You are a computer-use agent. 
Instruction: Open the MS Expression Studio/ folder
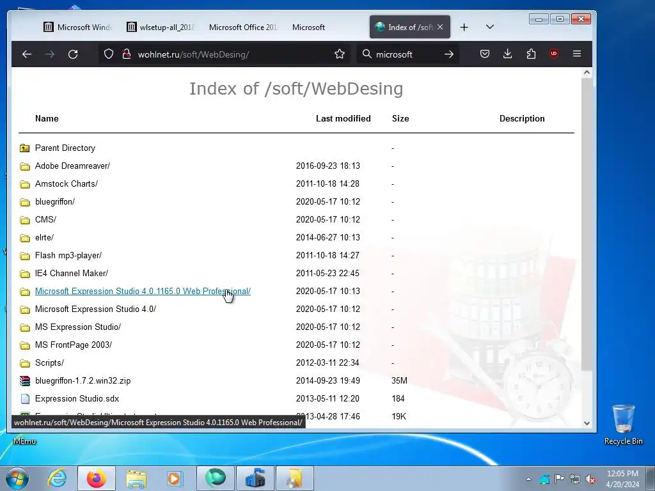coord(78,327)
